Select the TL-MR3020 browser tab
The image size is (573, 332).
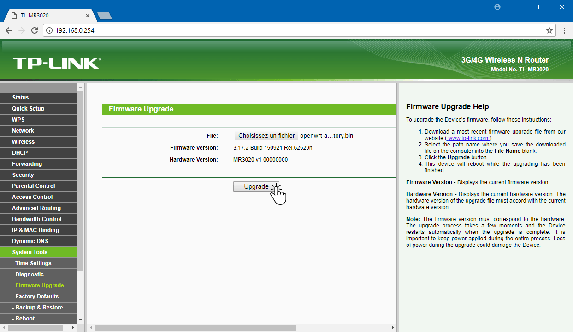pyautogui.click(x=49, y=16)
